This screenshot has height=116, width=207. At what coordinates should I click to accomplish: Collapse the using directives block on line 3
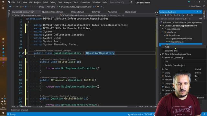coord(27,25)
